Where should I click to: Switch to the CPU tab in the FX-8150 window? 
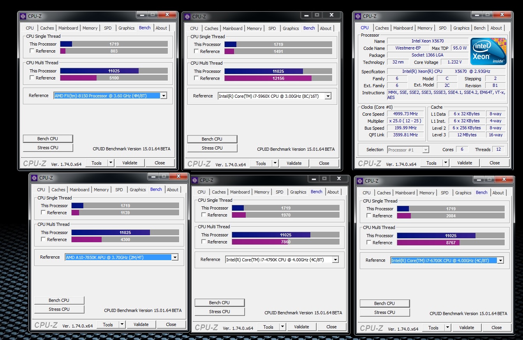pos(30,28)
